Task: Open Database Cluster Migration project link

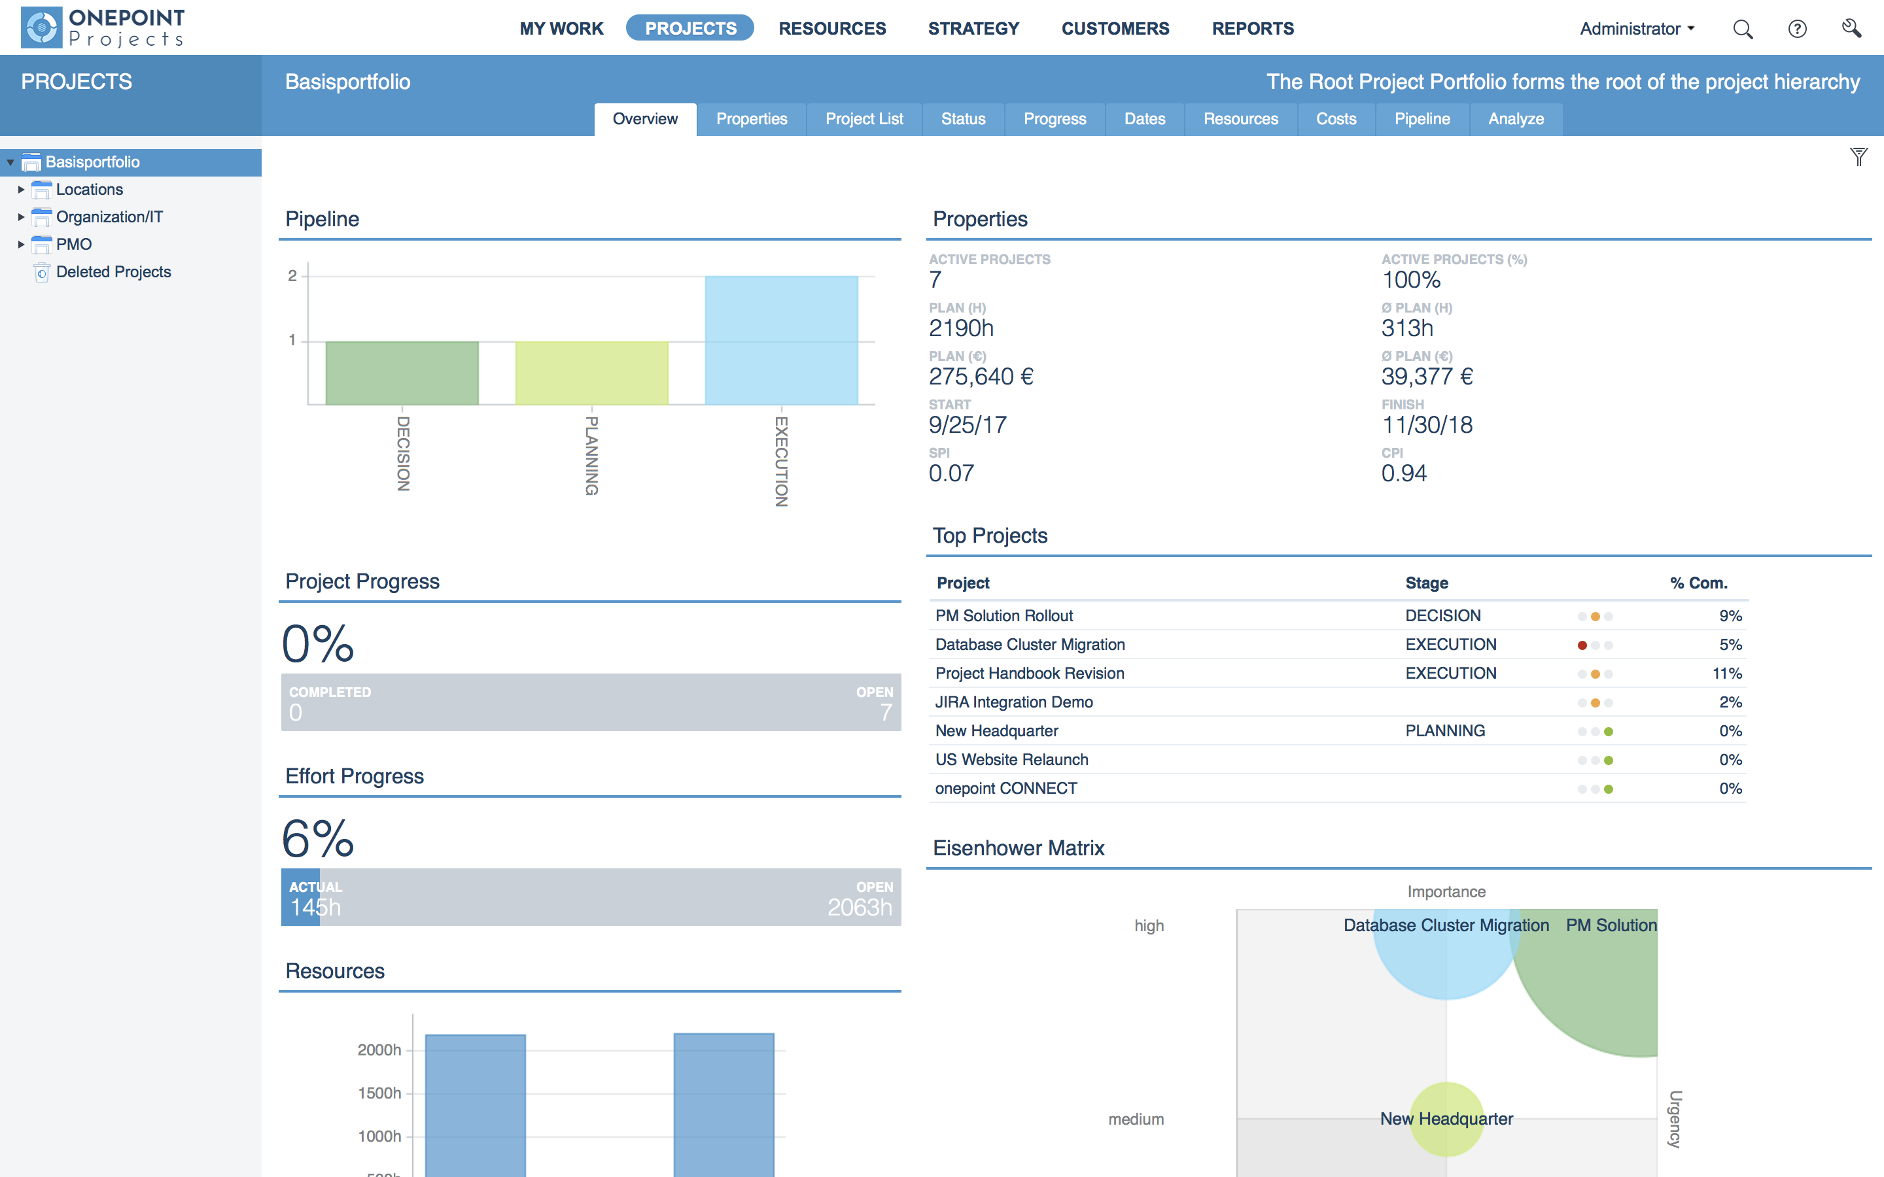Action: coord(1029,645)
